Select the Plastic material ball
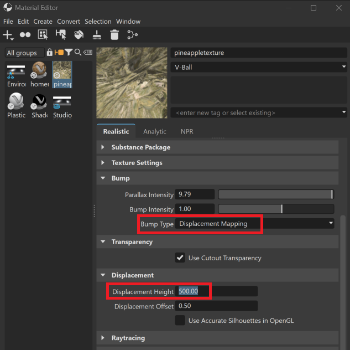Viewport: 350px width, 350px height. (16, 105)
